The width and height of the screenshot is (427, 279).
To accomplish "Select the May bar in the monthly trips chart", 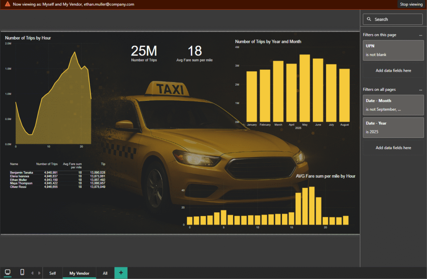I will click(305, 88).
